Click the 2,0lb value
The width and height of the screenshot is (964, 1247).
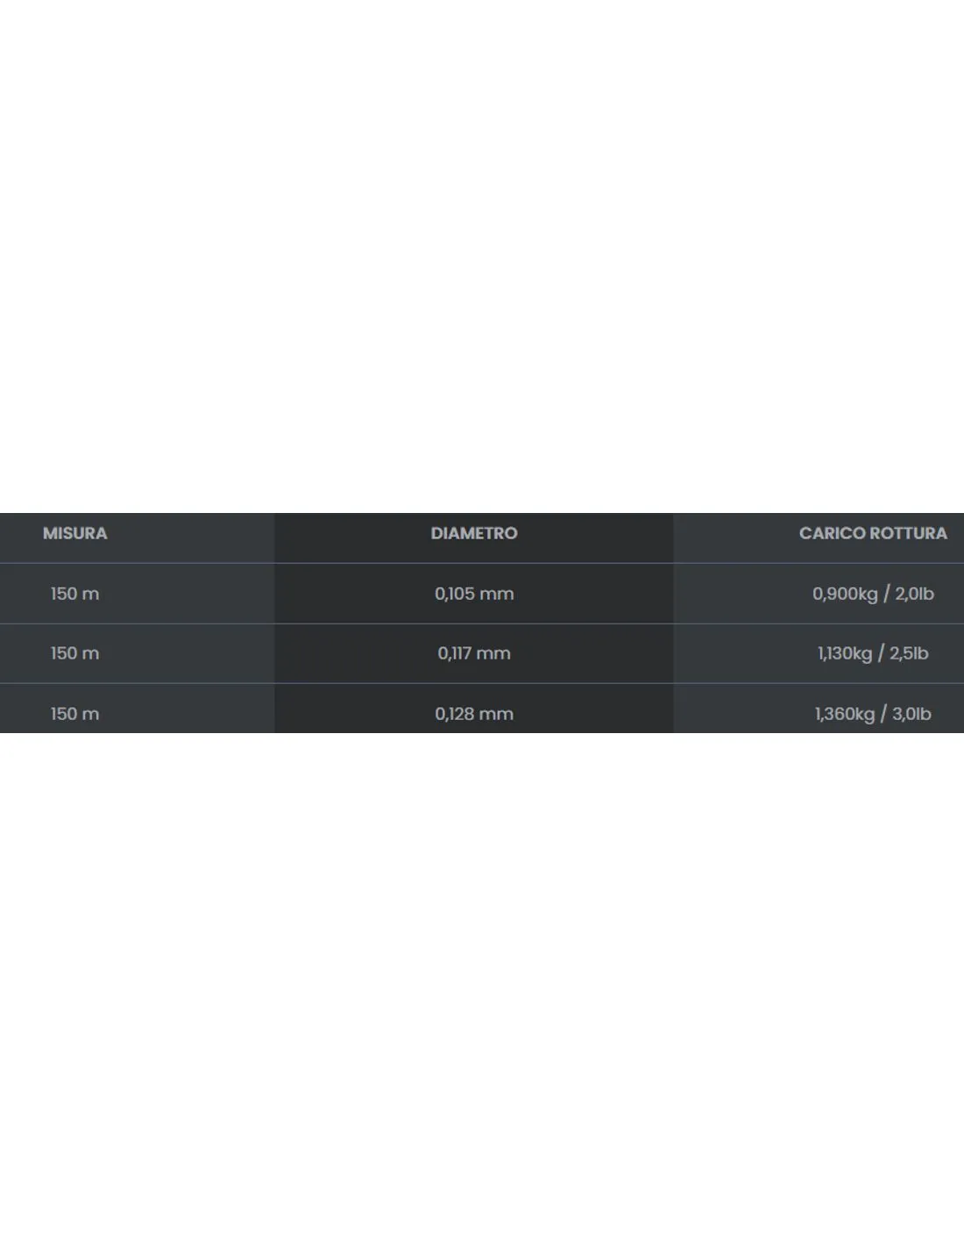pos(914,594)
